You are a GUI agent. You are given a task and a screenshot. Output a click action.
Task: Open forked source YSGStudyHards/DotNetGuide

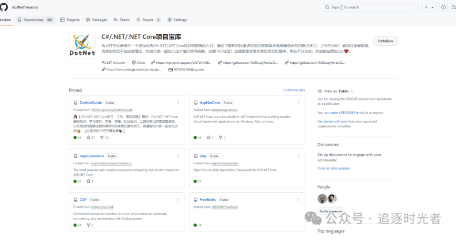tap(112, 110)
